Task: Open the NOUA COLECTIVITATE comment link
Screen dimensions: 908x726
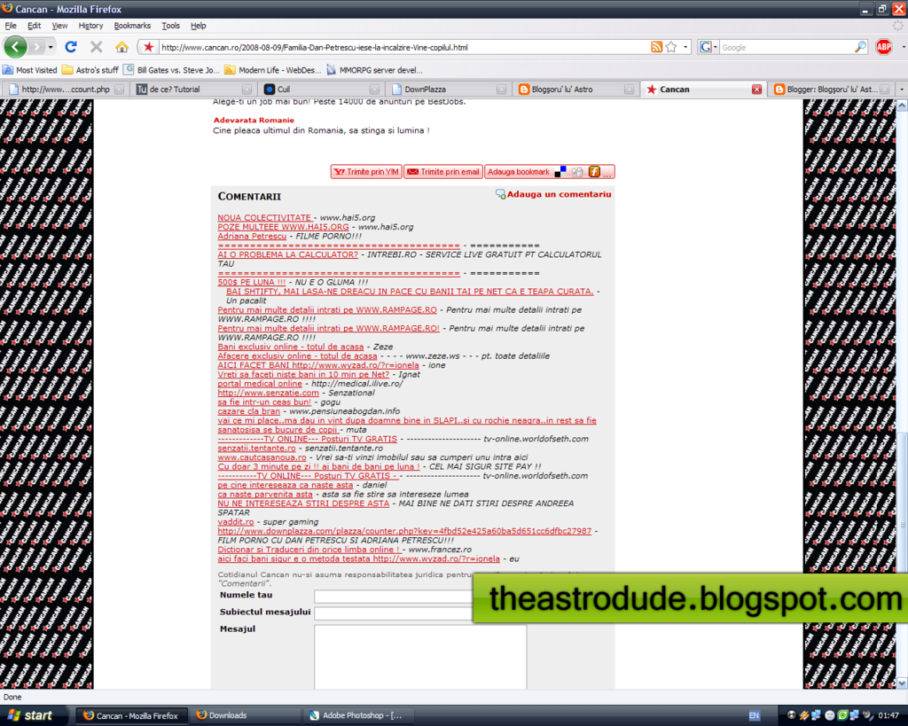Action: click(x=264, y=218)
